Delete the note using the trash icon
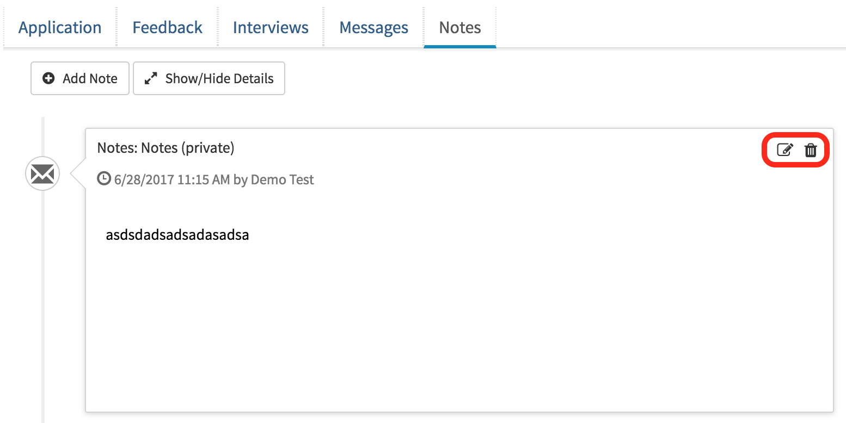Image resolution: width=846 pixels, height=423 pixels. click(x=811, y=150)
